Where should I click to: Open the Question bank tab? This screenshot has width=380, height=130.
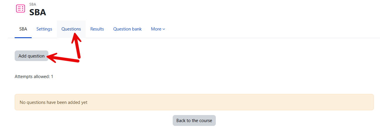[x=128, y=29]
